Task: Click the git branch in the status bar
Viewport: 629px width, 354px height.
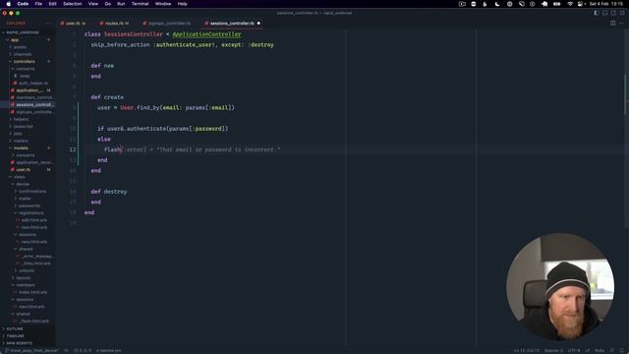Action: [x=31, y=350]
